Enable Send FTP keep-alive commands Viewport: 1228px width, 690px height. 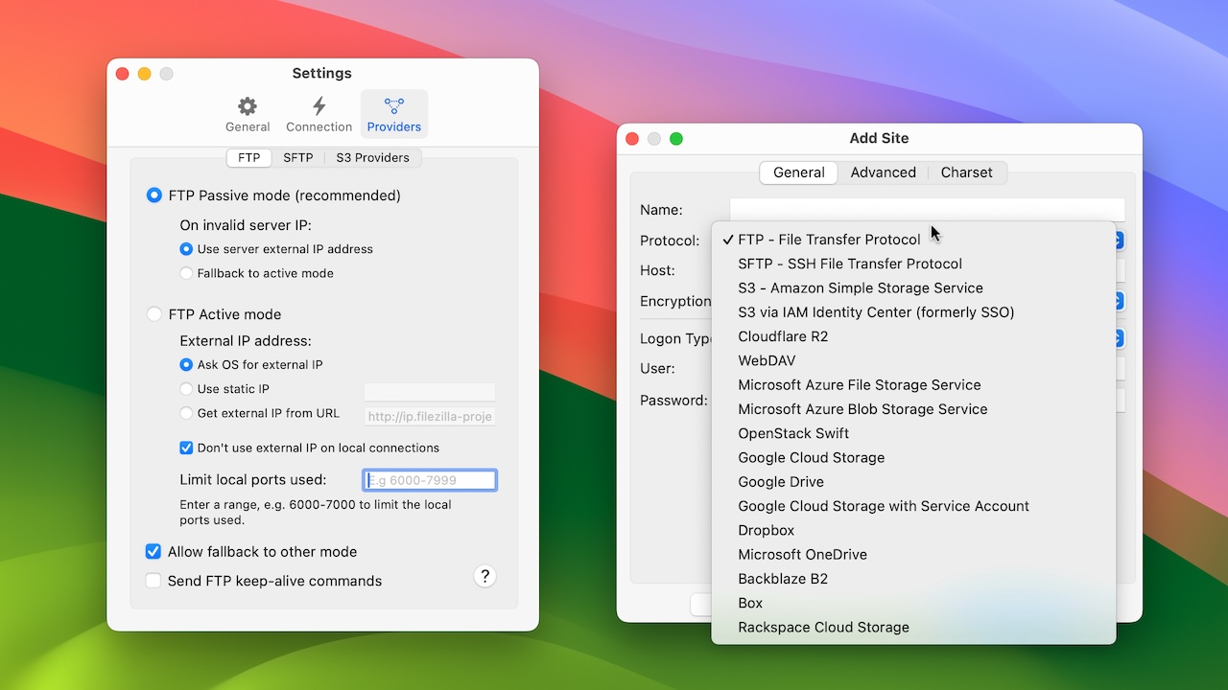coord(153,581)
